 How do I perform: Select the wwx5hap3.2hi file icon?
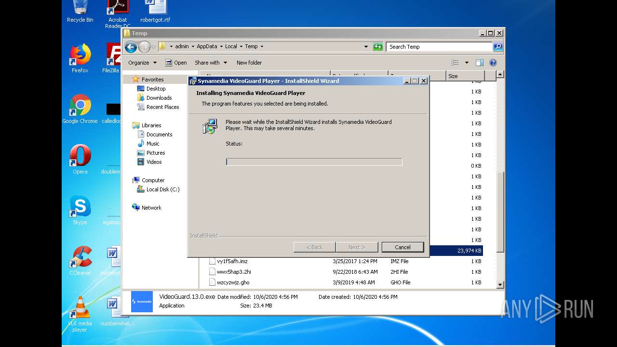tap(212, 272)
